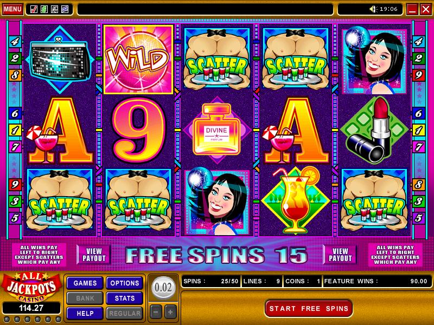The height and width of the screenshot is (325, 434).
Task: Click the Help button
Action: tap(85, 314)
